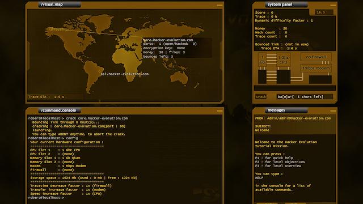Select the 1 GB memory chip

(262, 59)
